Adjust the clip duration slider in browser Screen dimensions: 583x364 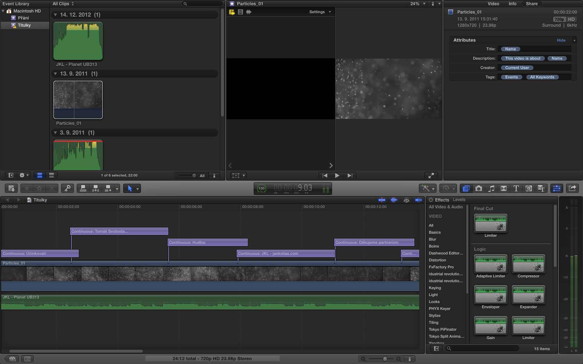194,175
